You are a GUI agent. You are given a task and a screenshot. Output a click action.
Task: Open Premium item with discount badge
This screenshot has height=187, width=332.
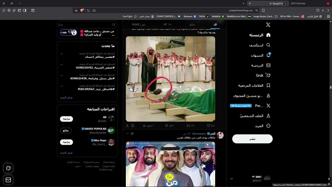(x=250, y=106)
